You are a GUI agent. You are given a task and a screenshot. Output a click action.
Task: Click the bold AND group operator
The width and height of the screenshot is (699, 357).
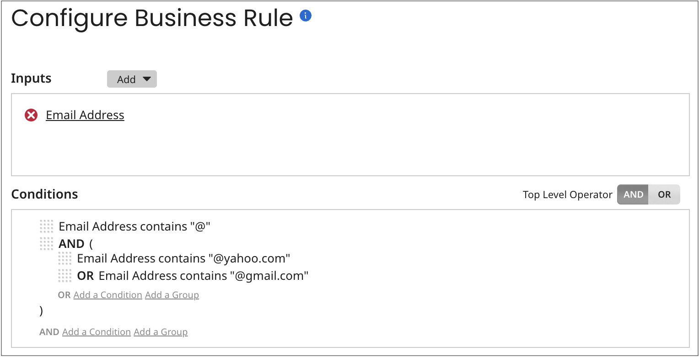pos(72,244)
